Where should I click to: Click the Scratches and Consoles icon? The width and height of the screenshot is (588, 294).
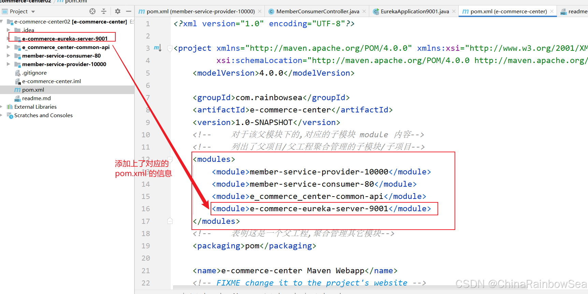(10, 115)
